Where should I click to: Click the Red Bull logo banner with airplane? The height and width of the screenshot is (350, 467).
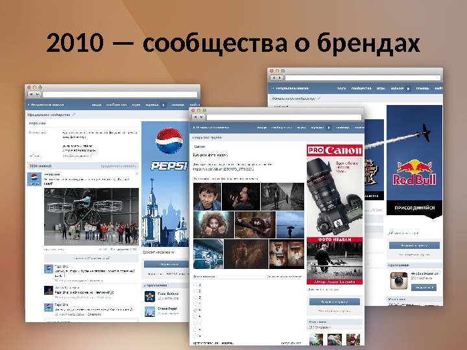[x=414, y=161]
